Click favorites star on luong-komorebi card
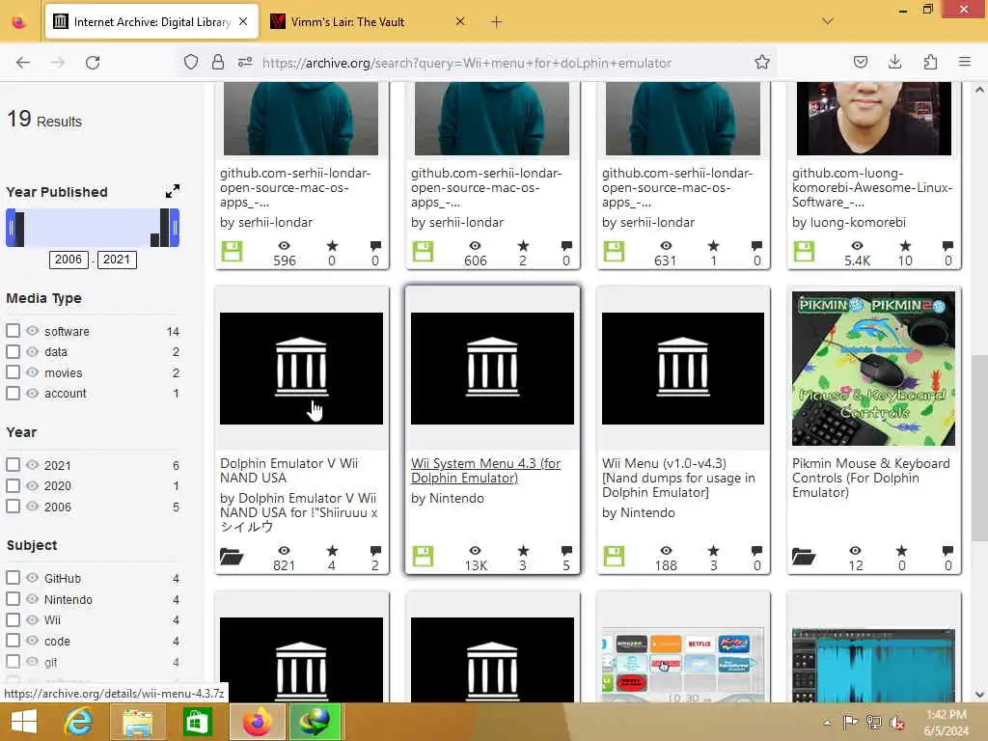The height and width of the screenshot is (741, 988). [x=905, y=246]
